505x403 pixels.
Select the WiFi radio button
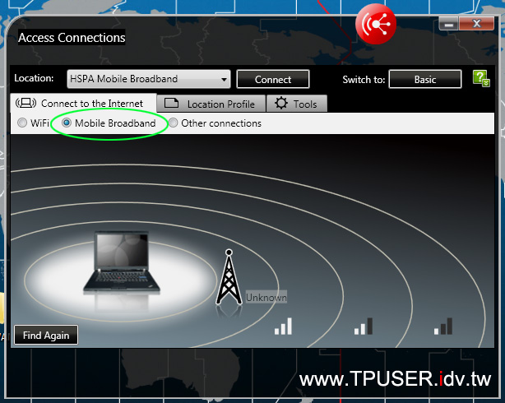[x=22, y=123]
